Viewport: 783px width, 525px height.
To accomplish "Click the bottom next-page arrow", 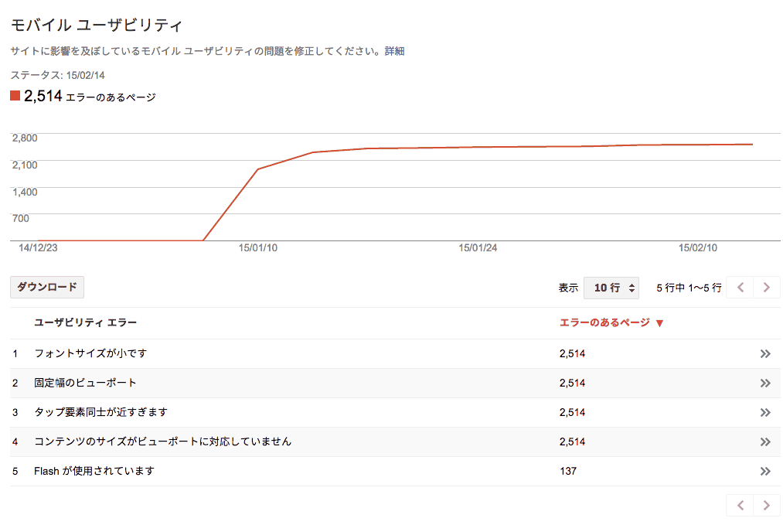I will tap(766, 505).
